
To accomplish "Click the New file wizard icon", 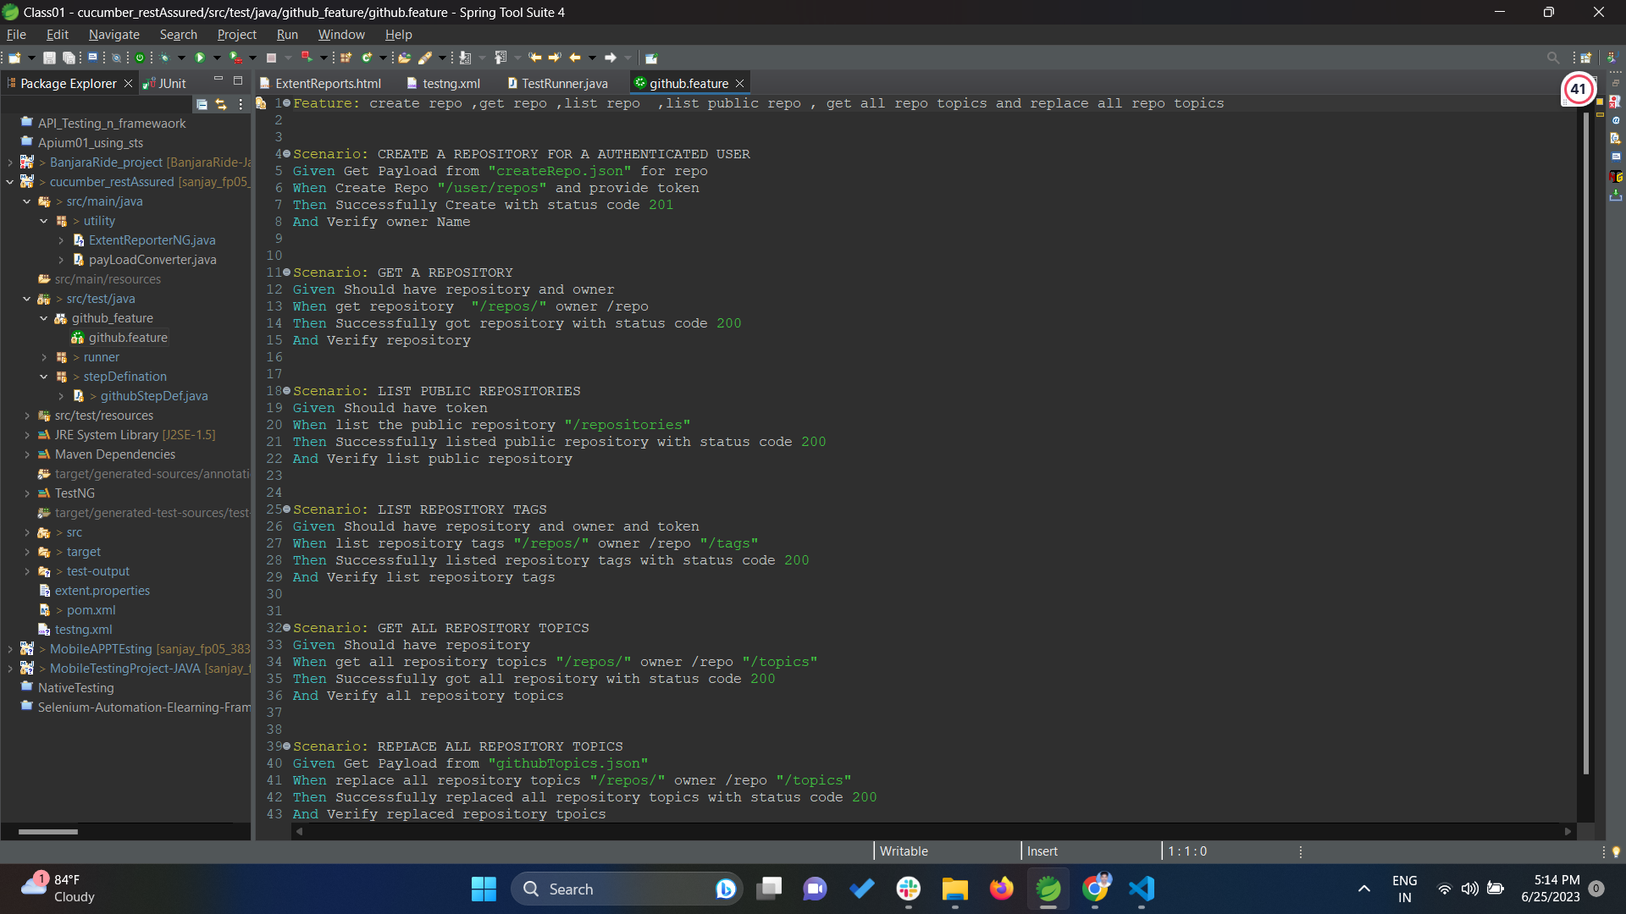I will point(14,58).
